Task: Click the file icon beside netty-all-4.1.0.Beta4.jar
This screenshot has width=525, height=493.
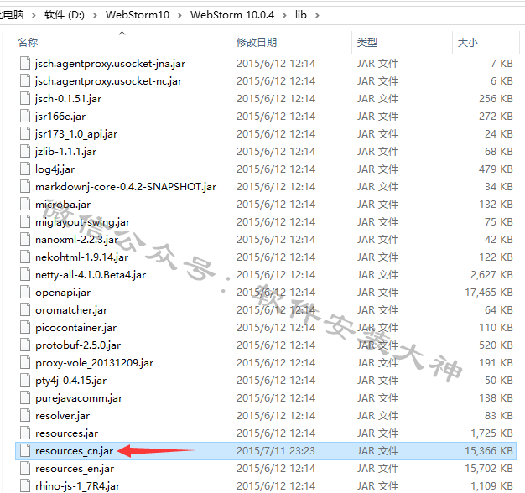Action: pos(25,275)
